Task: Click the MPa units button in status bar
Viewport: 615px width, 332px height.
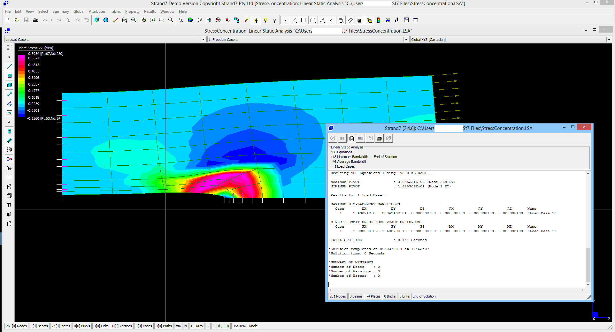Action: 199,326
